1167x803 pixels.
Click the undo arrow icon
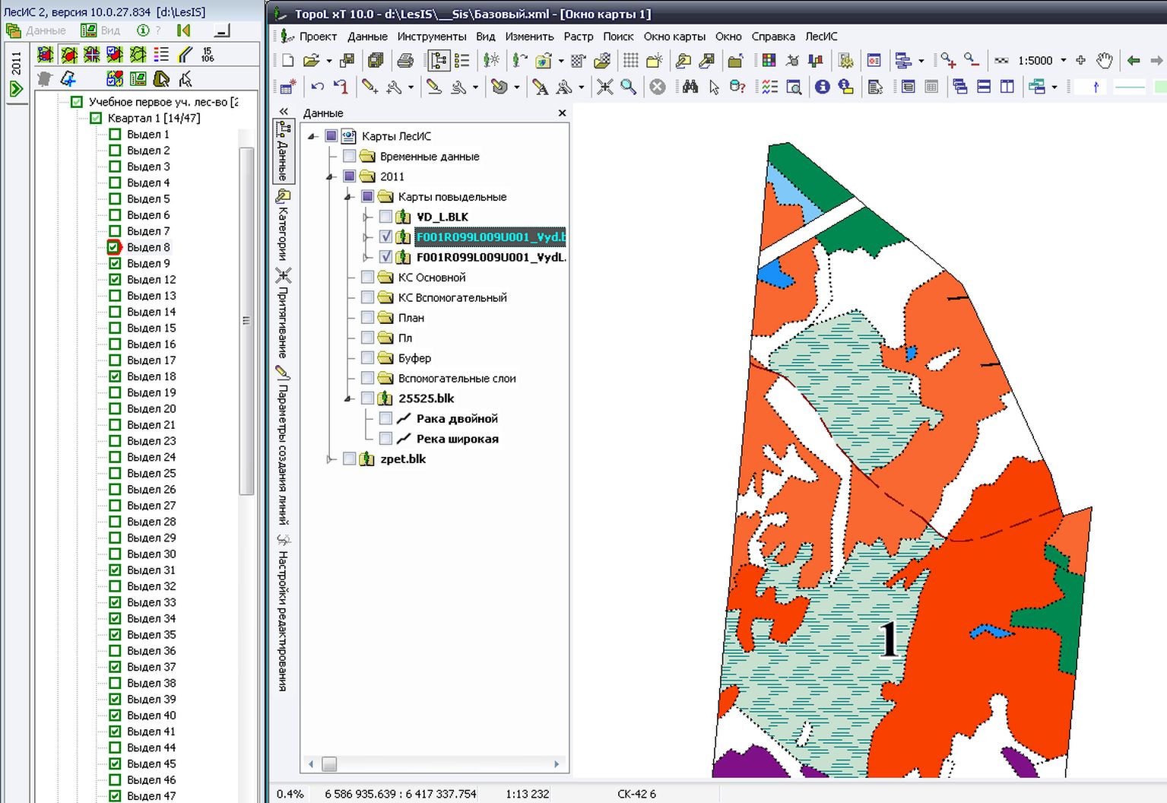point(317,87)
